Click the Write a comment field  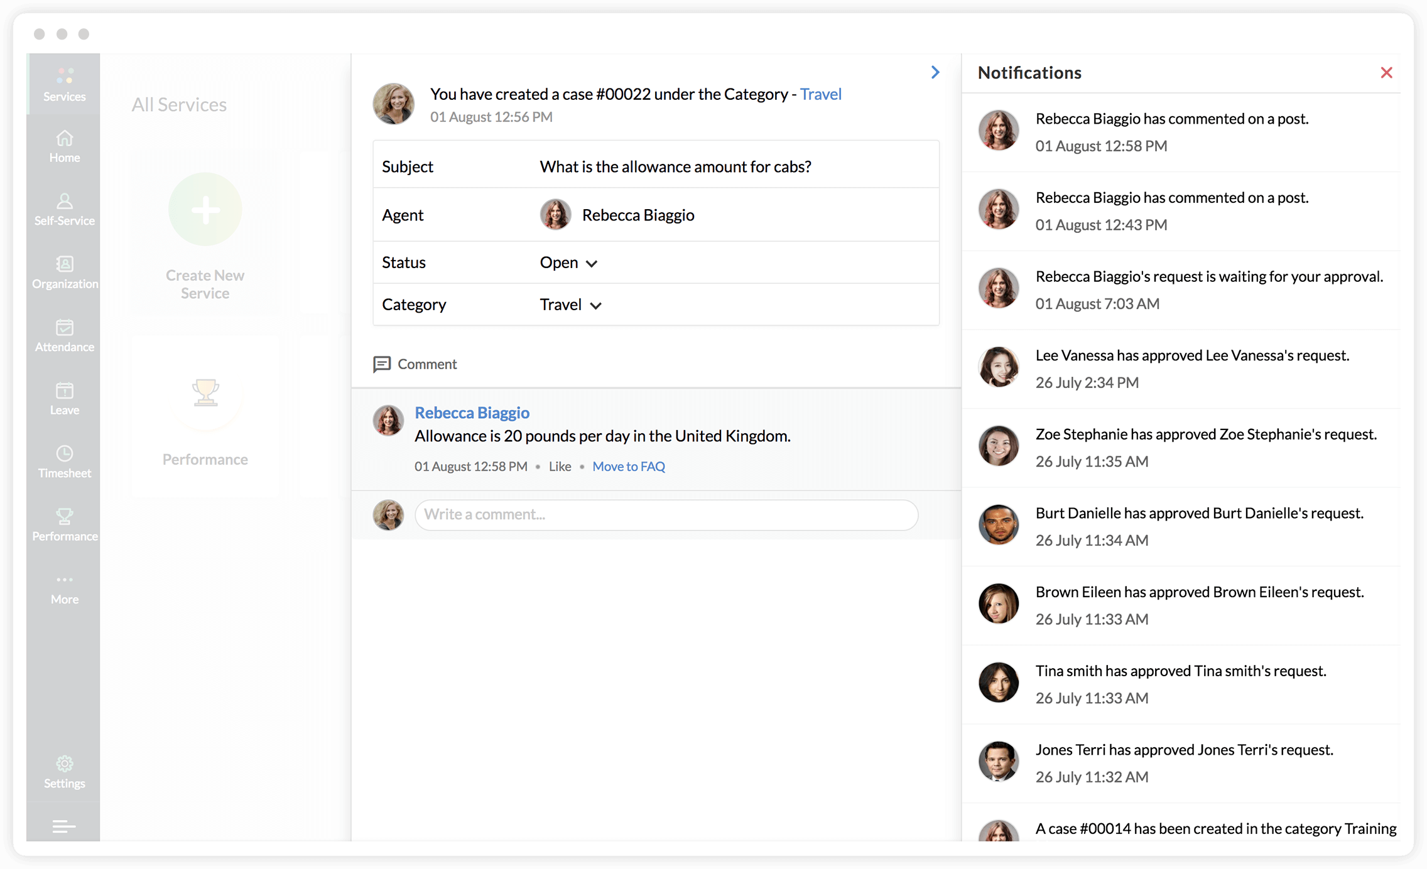pos(666,515)
